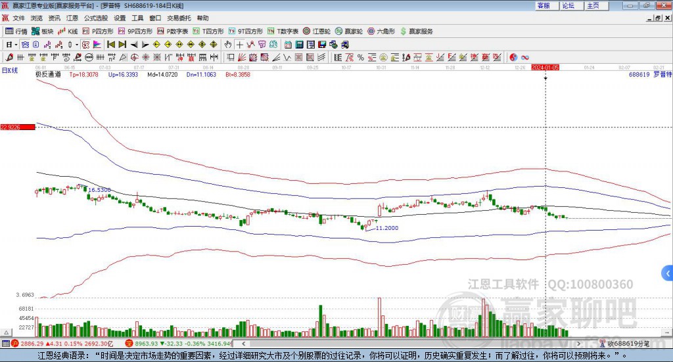This screenshot has height=362, width=673.
Task: Open the 工具 menu
Action: click(x=137, y=18)
